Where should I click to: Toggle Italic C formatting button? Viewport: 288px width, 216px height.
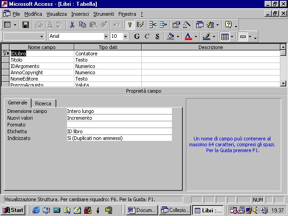[x=147, y=36]
